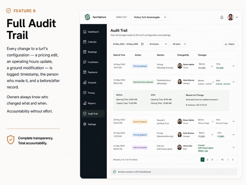Go to Dashboard menu item
The height and width of the screenshot is (185, 246).
[93, 32]
